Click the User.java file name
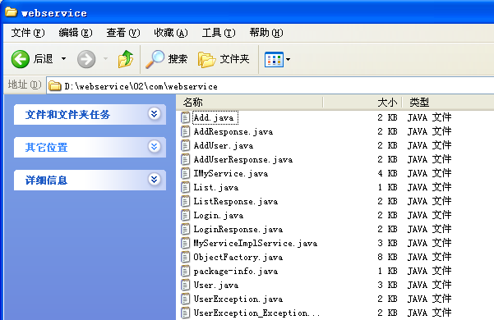This screenshot has height=320, width=494. tap(216, 286)
